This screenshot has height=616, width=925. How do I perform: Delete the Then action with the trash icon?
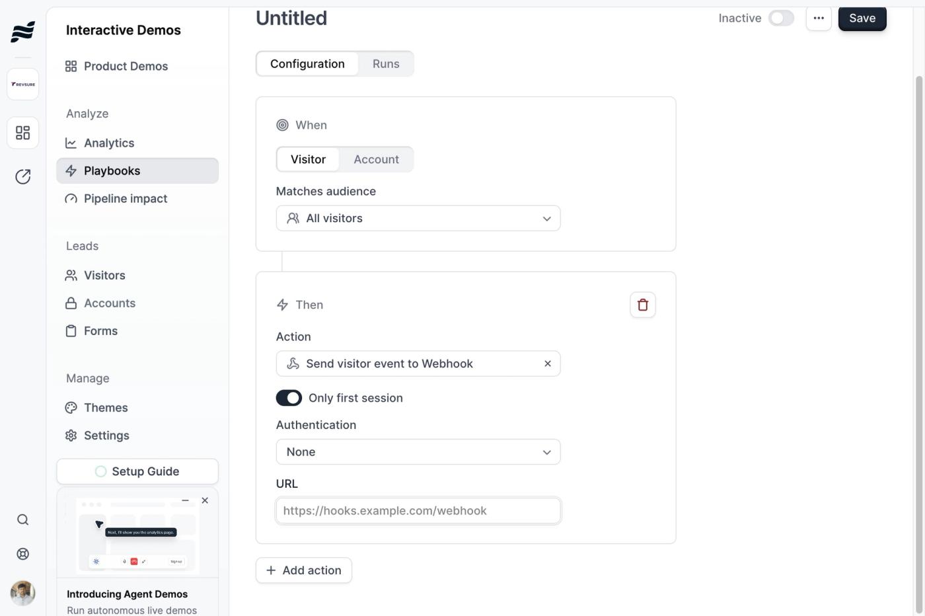click(x=643, y=305)
